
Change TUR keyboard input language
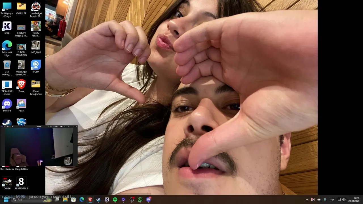click(332, 199)
